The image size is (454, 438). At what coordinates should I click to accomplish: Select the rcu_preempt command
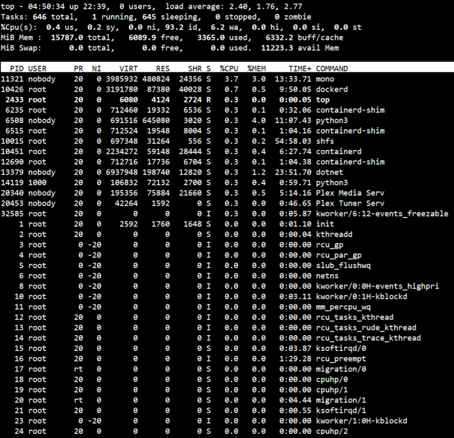click(x=341, y=359)
